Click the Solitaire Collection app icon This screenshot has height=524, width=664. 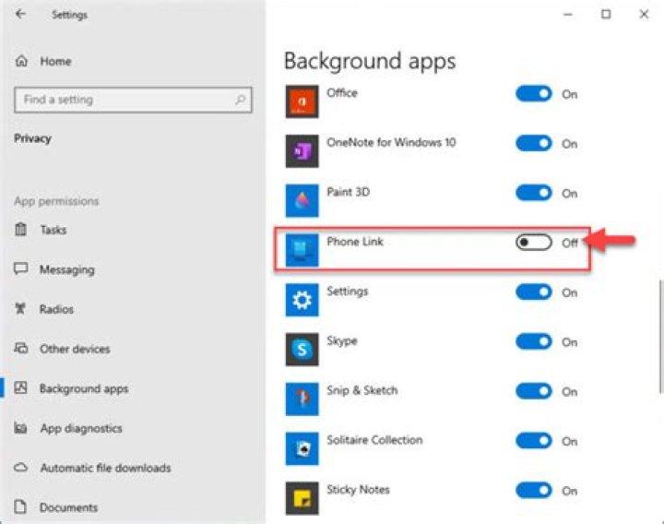tap(302, 448)
